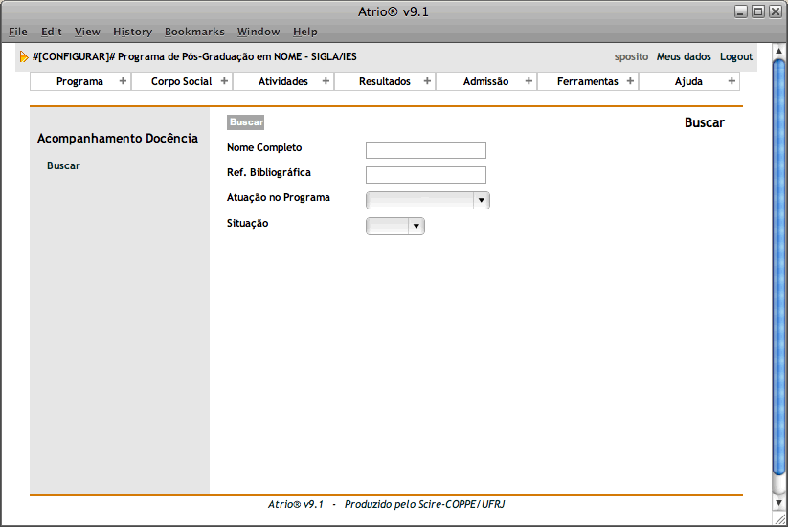788x527 pixels.
Task: Open the History menu
Action: pyautogui.click(x=132, y=32)
